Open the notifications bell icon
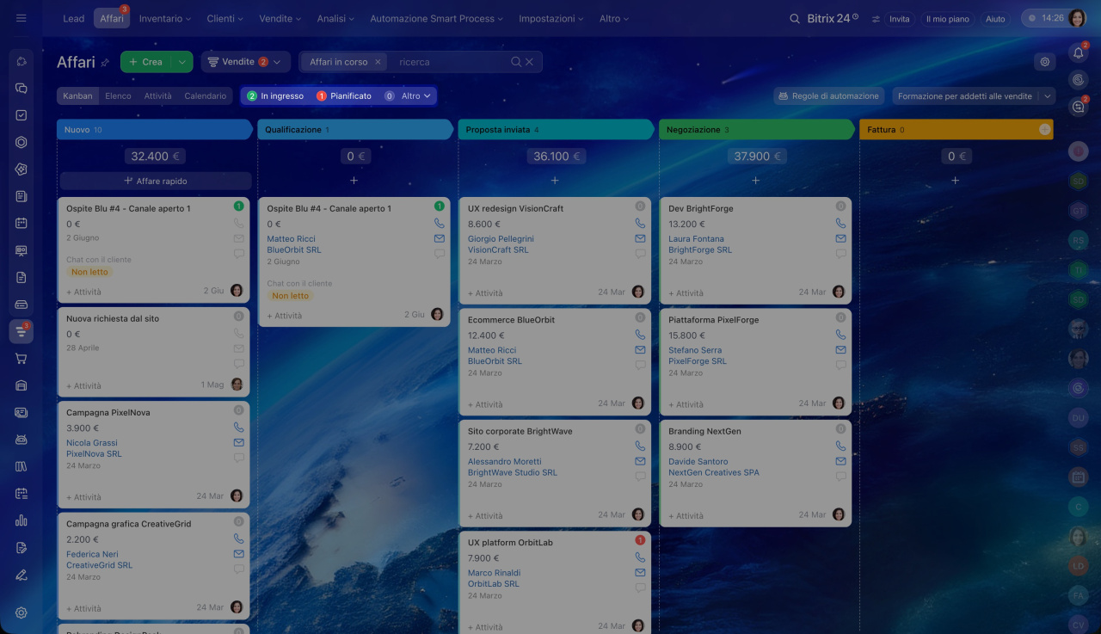Screen dimensions: 1101x634 pyautogui.click(x=1078, y=53)
